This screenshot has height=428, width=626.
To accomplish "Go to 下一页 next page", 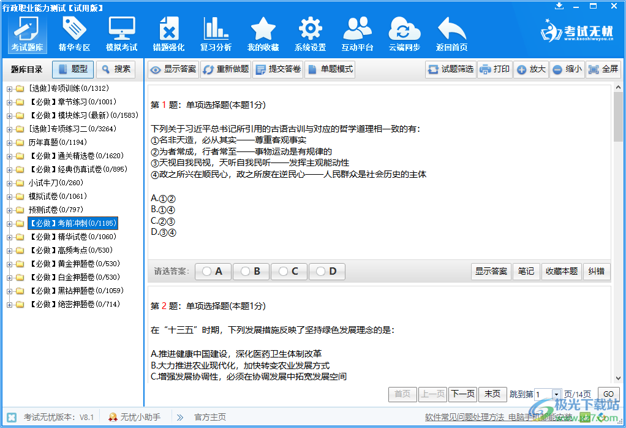I will coord(462,394).
